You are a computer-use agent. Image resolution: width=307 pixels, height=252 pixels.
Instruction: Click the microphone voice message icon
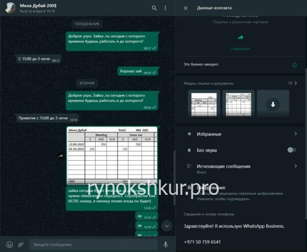166,244
